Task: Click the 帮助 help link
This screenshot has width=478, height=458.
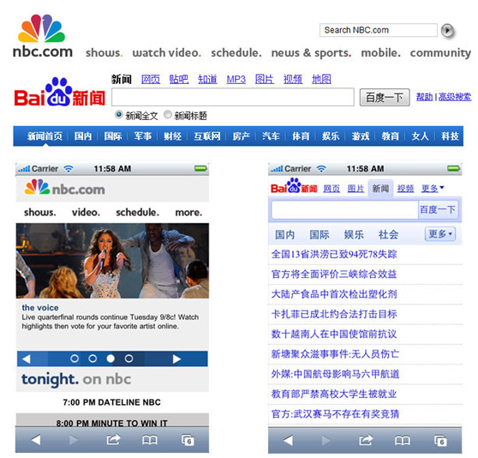Action: coord(424,97)
